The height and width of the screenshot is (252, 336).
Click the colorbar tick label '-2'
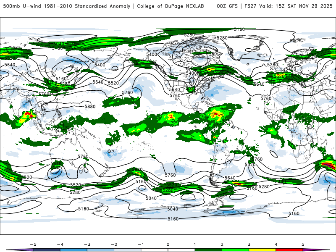(x=114, y=244)
